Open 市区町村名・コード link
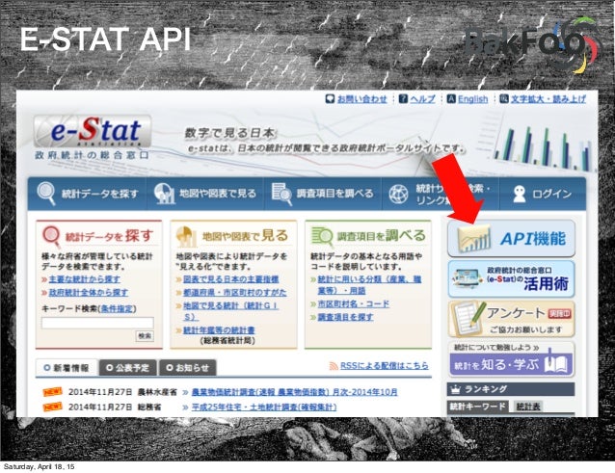This screenshot has width=615, height=473. 354,303
